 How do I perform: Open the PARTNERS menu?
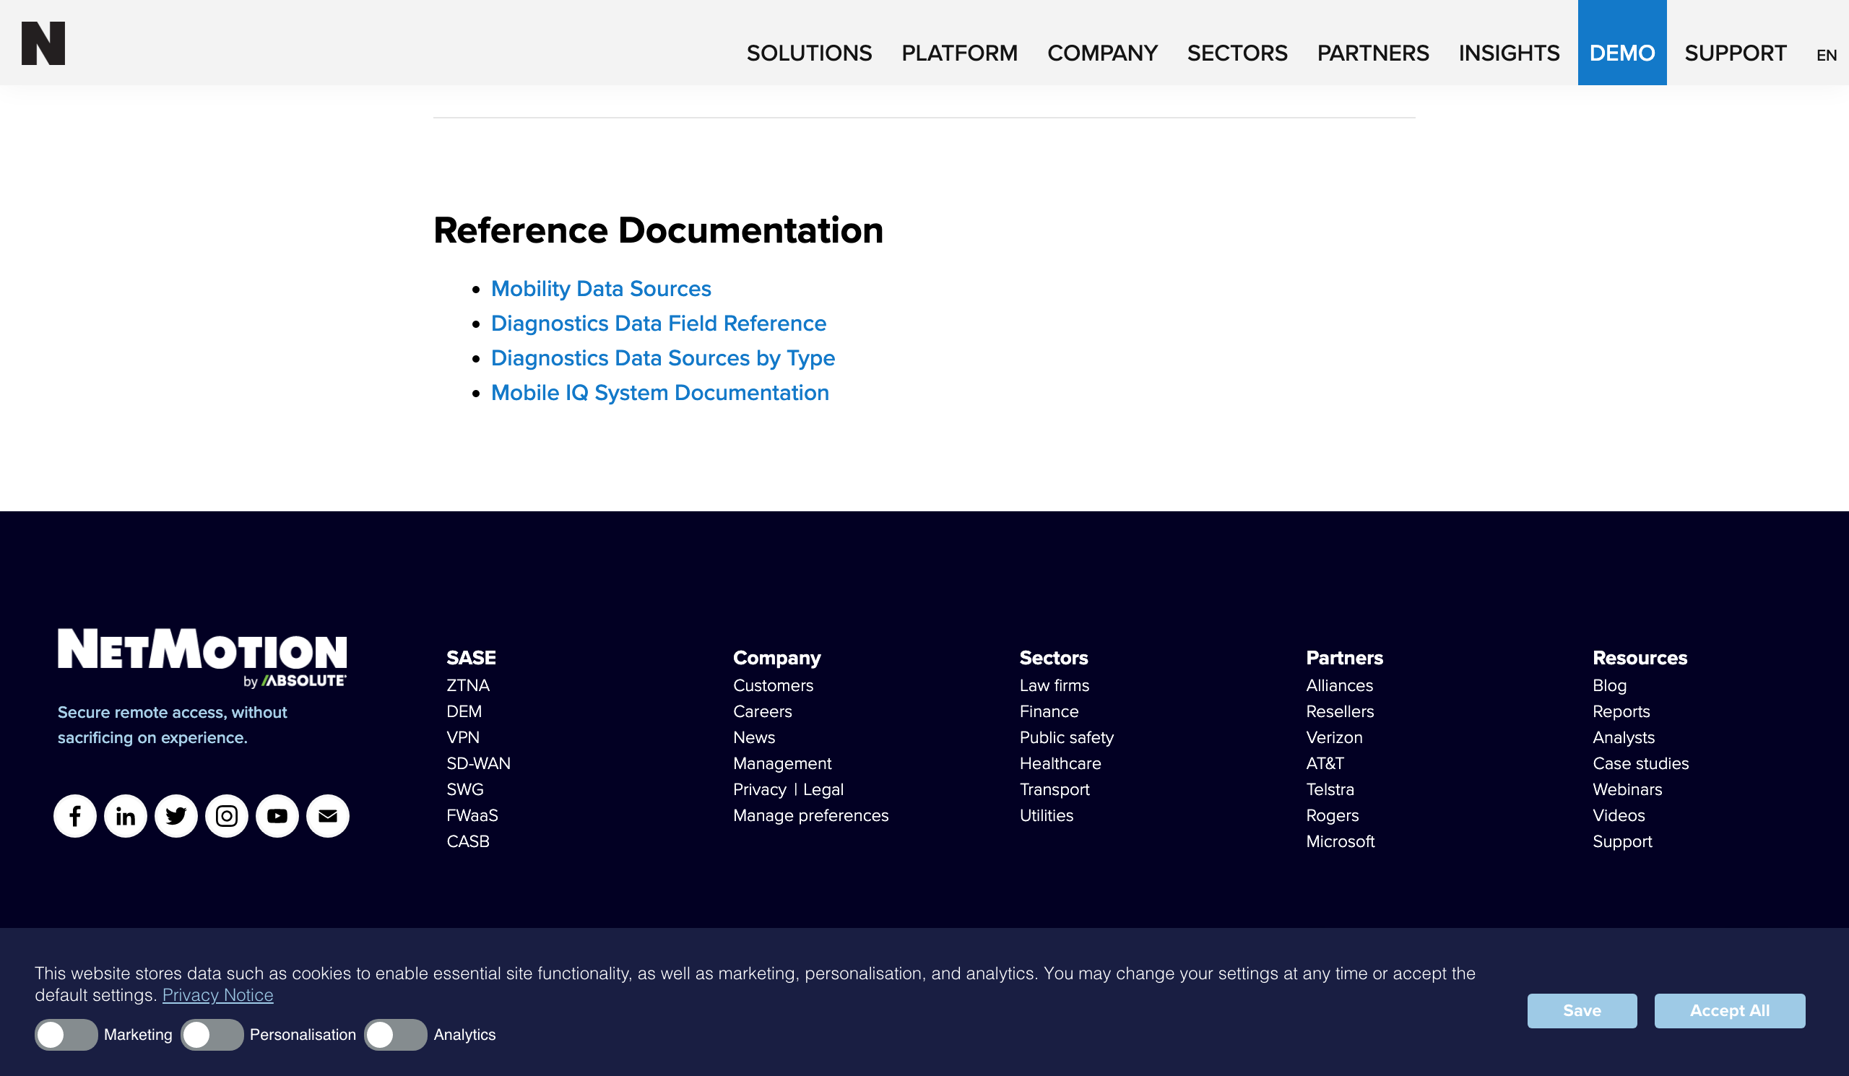1373,53
